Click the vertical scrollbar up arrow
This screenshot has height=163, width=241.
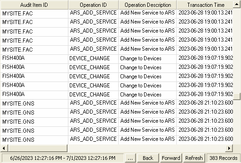pos(236,5)
